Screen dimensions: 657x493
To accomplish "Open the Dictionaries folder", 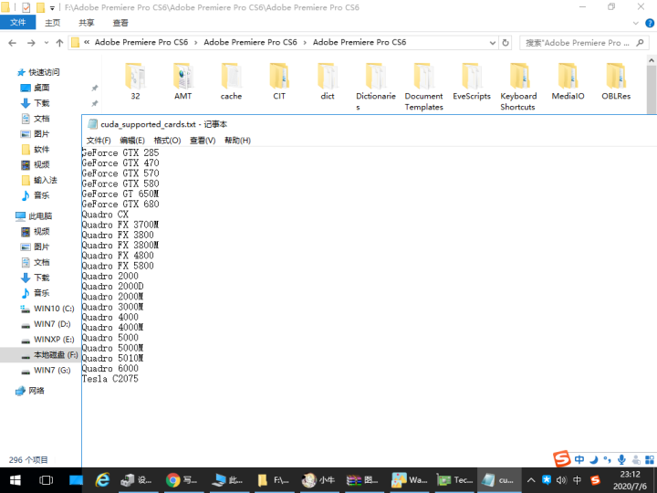I will click(375, 87).
